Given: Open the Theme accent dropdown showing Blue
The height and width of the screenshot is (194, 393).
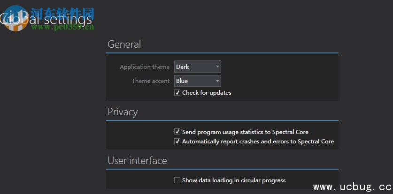Looking at the screenshot, I should pyautogui.click(x=197, y=81).
